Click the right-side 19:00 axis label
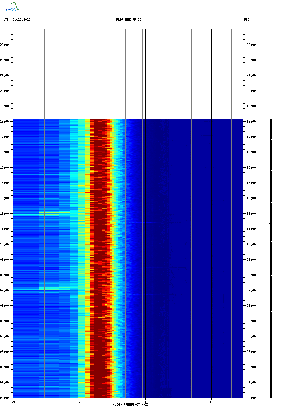Screen dimensions: 282x418 (251, 106)
